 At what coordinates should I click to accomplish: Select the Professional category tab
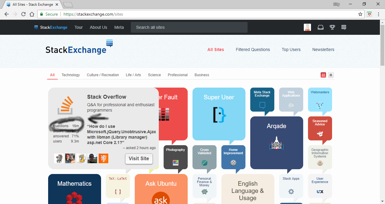coord(178,75)
